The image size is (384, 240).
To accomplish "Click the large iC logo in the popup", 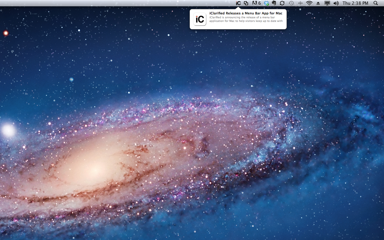I will coord(200,19).
